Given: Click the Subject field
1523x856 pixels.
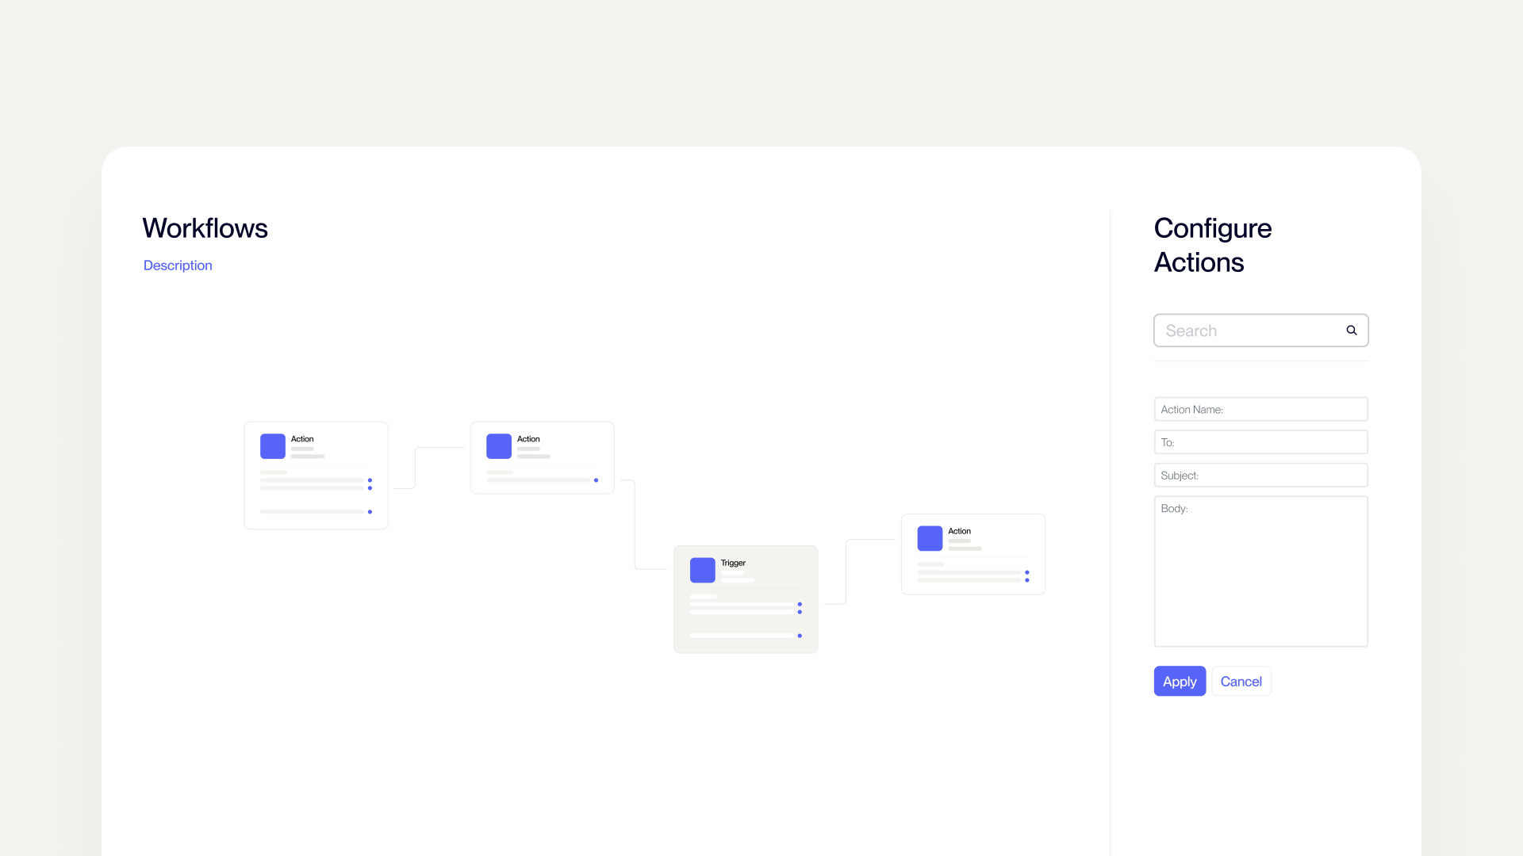Looking at the screenshot, I should coord(1260,475).
